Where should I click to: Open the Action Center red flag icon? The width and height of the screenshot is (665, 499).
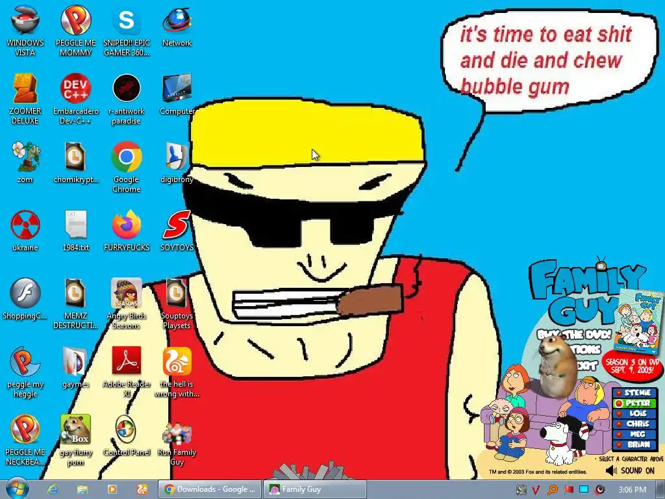[x=568, y=490]
